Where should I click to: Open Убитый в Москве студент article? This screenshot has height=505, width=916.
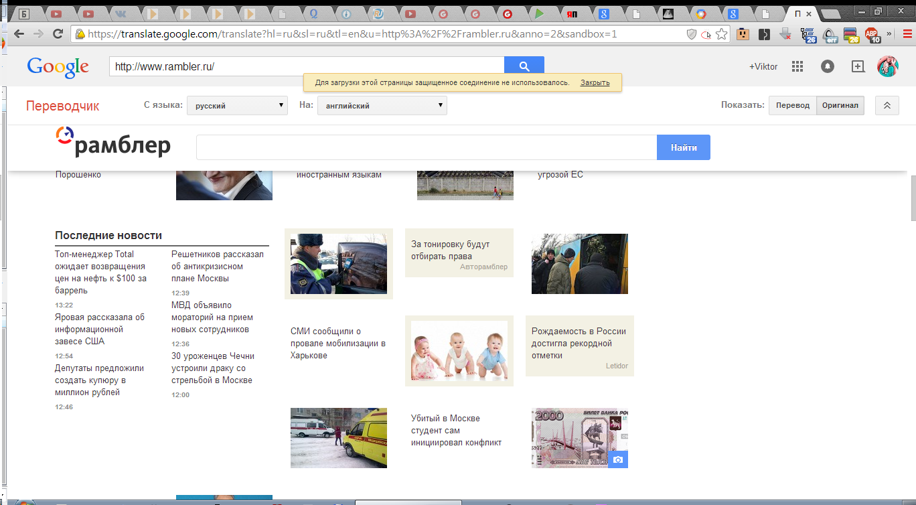456,431
